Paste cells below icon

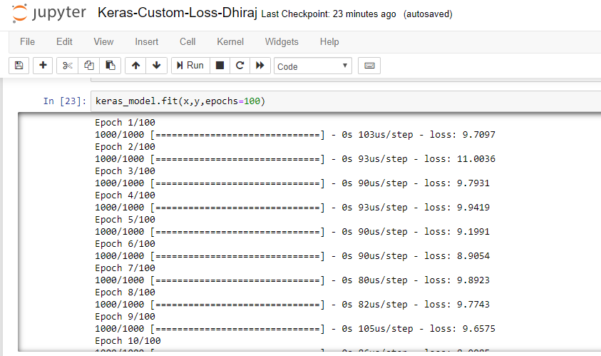(x=111, y=66)
